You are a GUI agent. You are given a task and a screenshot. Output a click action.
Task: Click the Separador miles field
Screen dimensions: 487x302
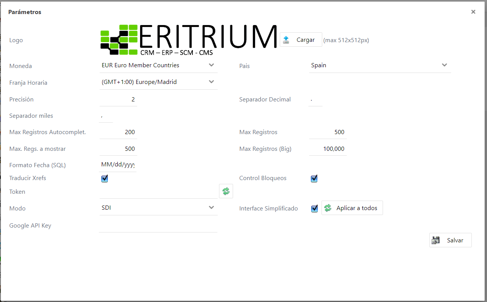click(x=106, y=116)
